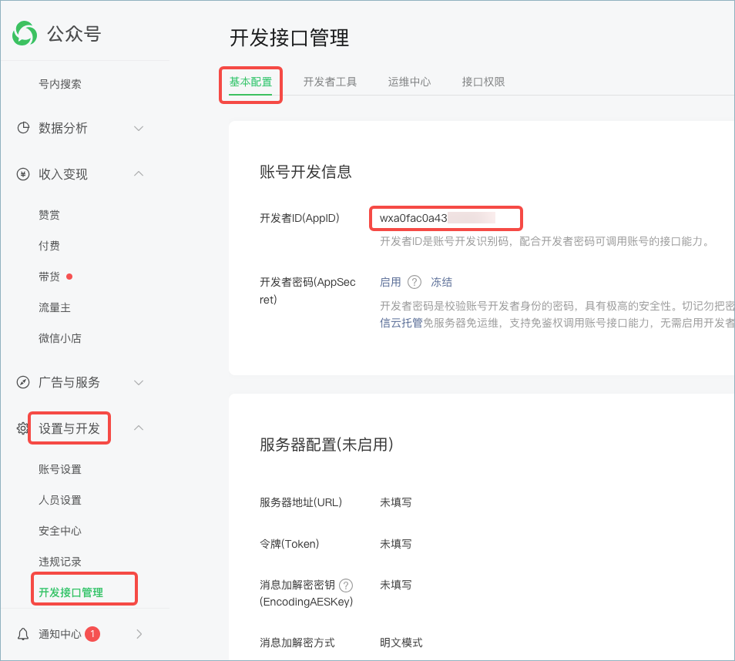Click the 启用 link for AppSecret

point(391,282)
